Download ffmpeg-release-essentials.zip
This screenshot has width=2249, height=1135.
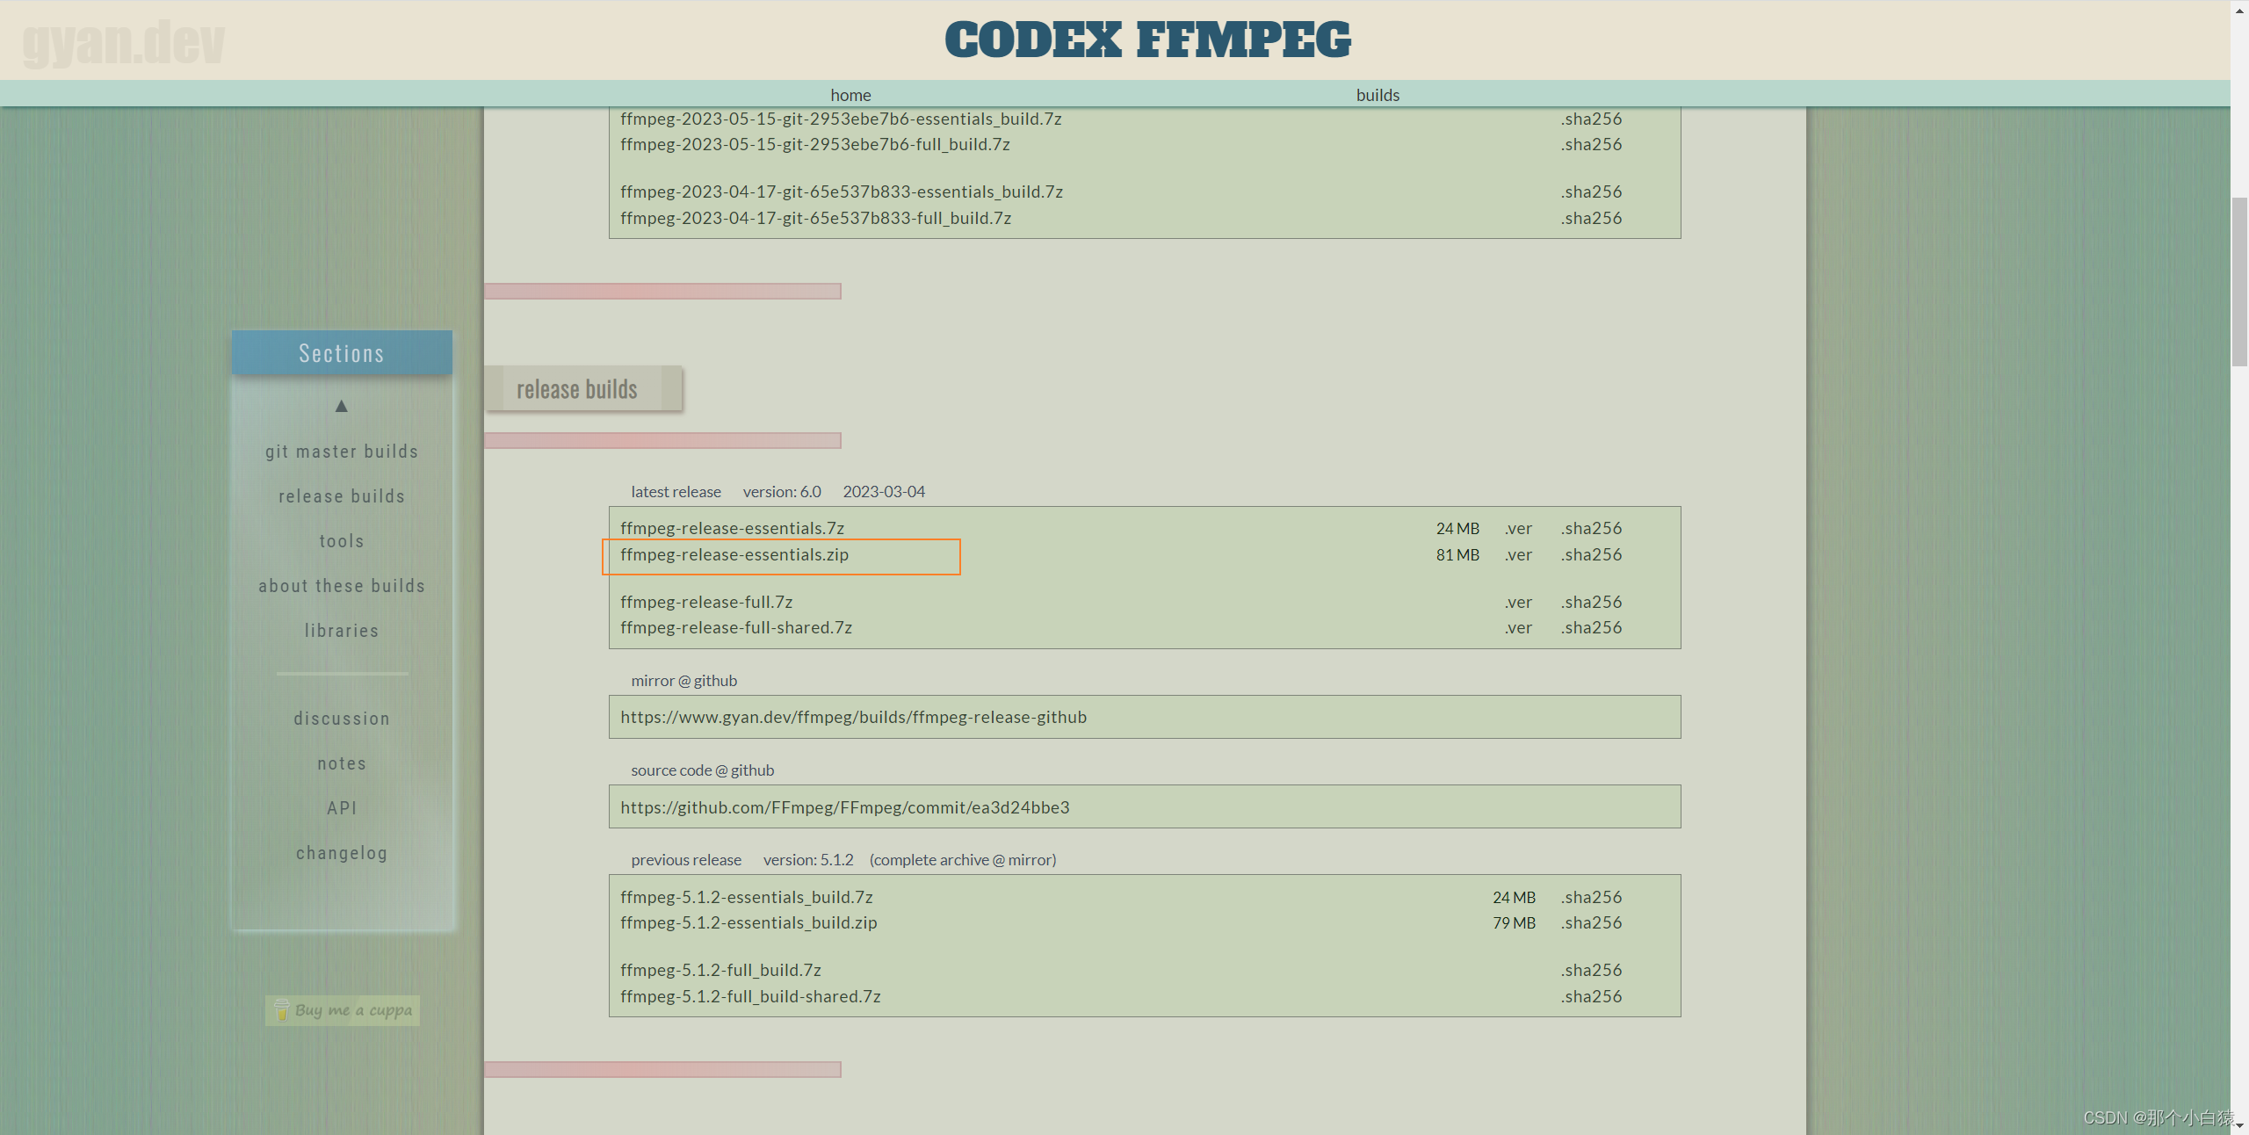[x=734, y=555]
